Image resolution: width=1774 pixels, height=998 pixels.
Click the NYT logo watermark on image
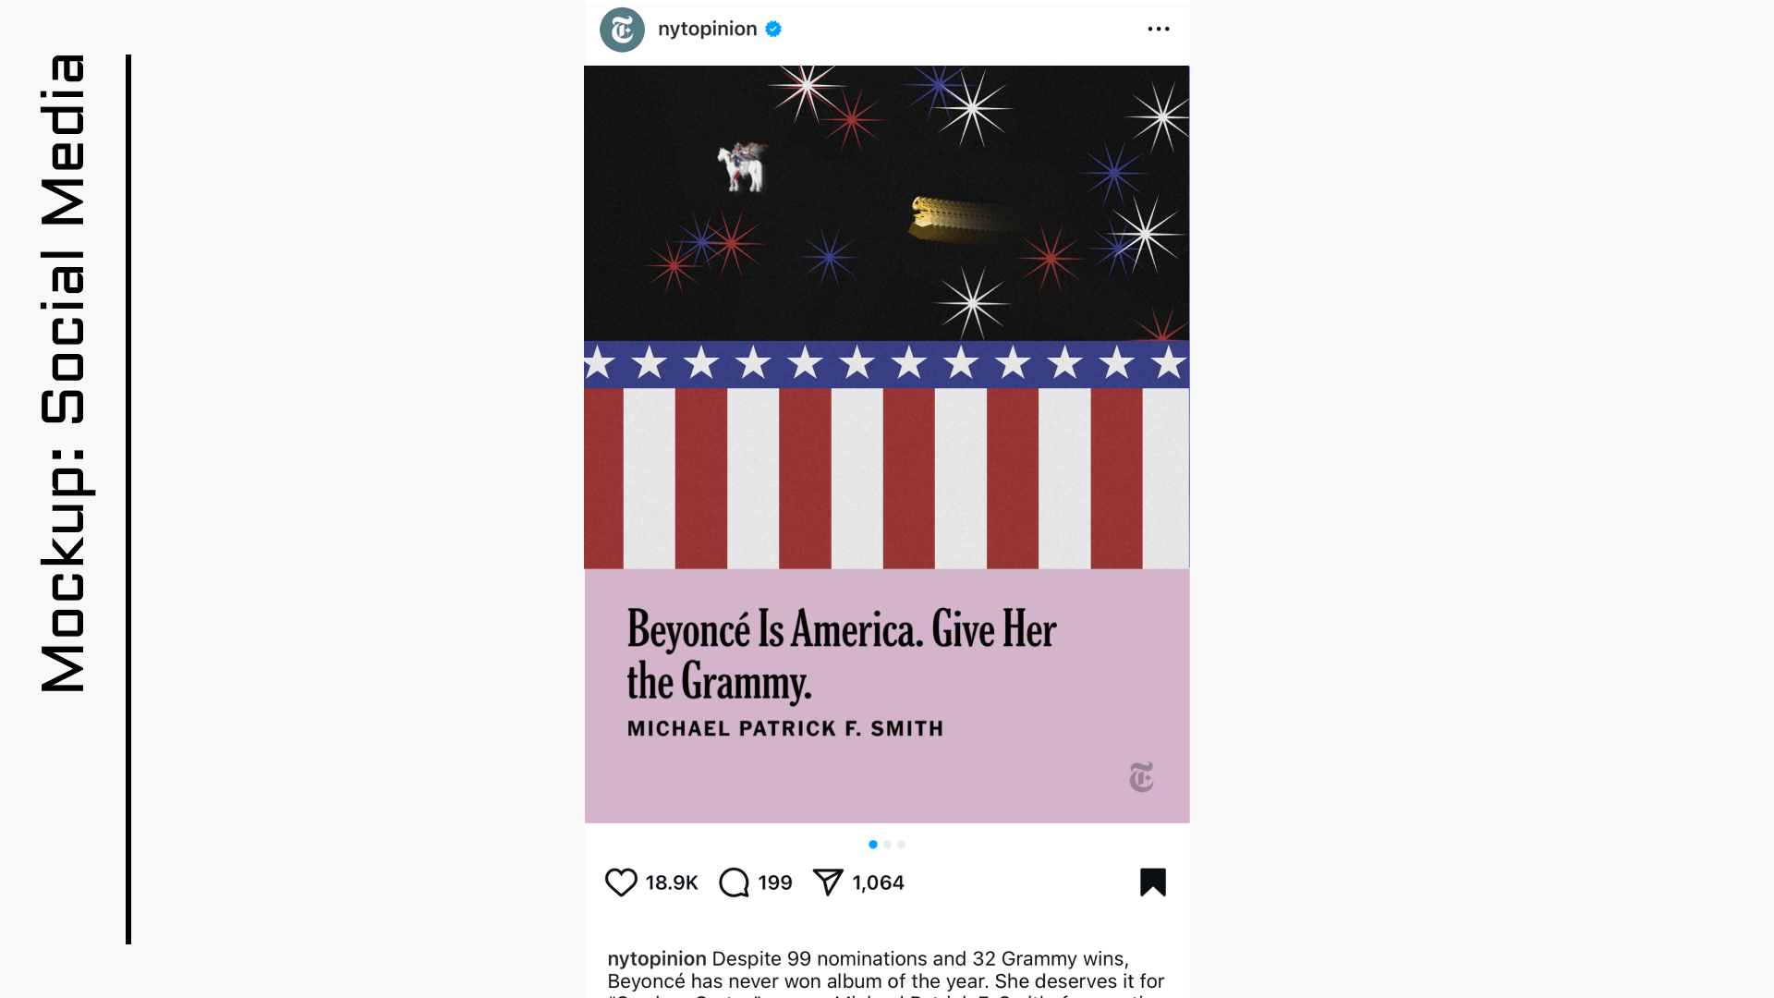(1142, 777)
